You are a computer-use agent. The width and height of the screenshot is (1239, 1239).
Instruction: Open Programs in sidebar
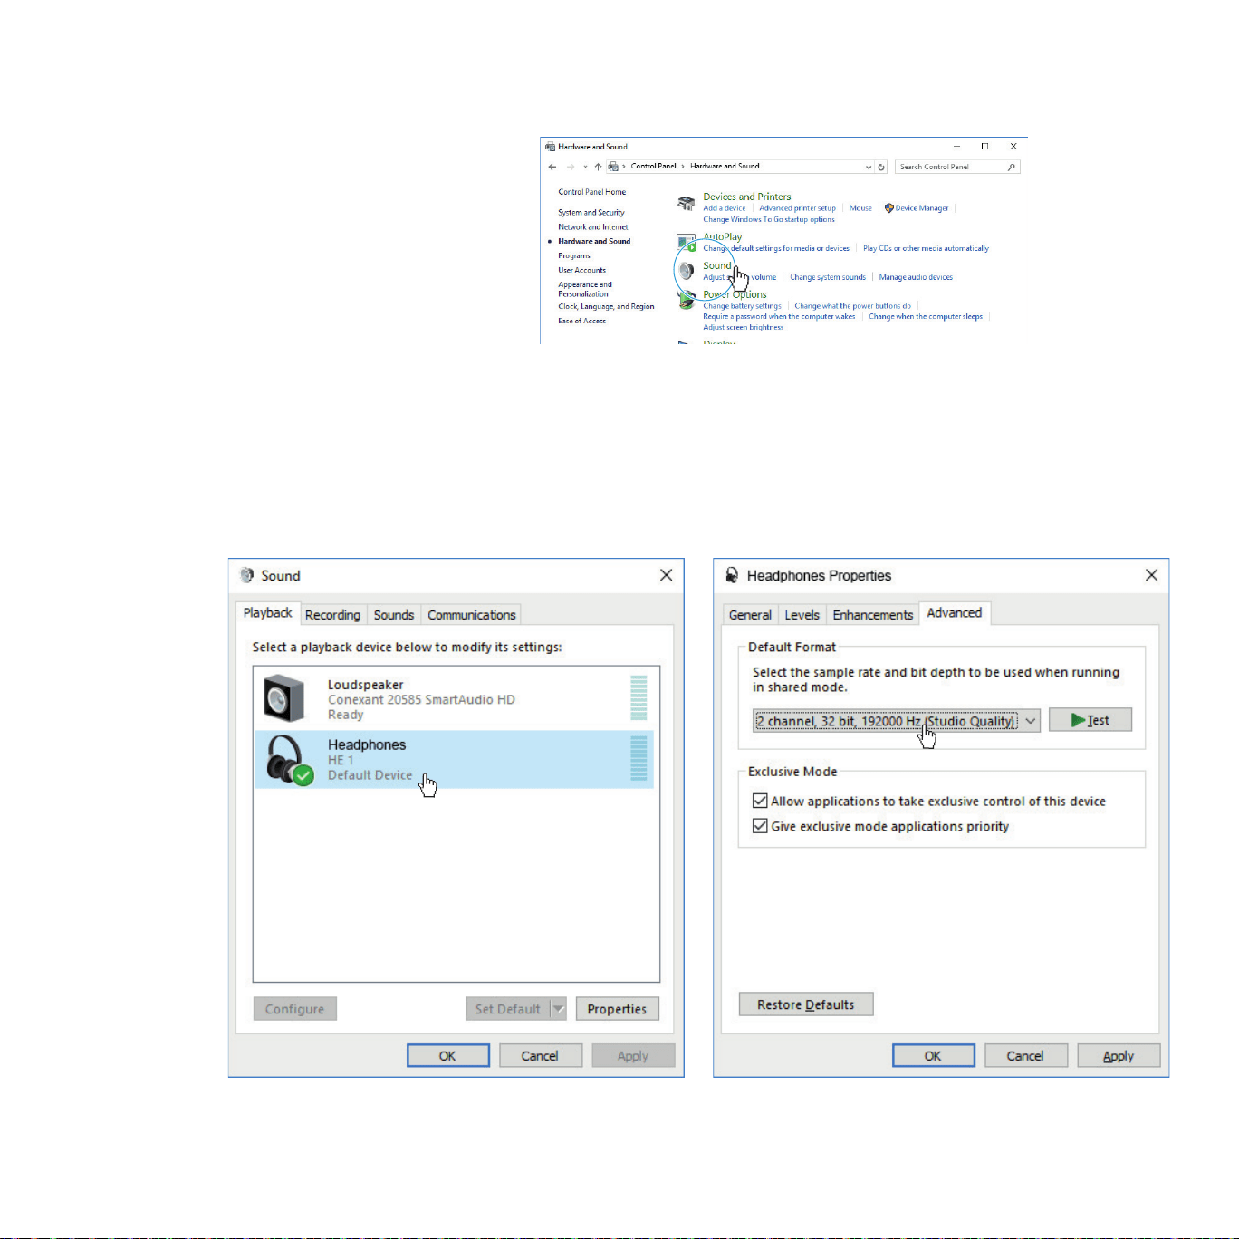click(574, 256)
